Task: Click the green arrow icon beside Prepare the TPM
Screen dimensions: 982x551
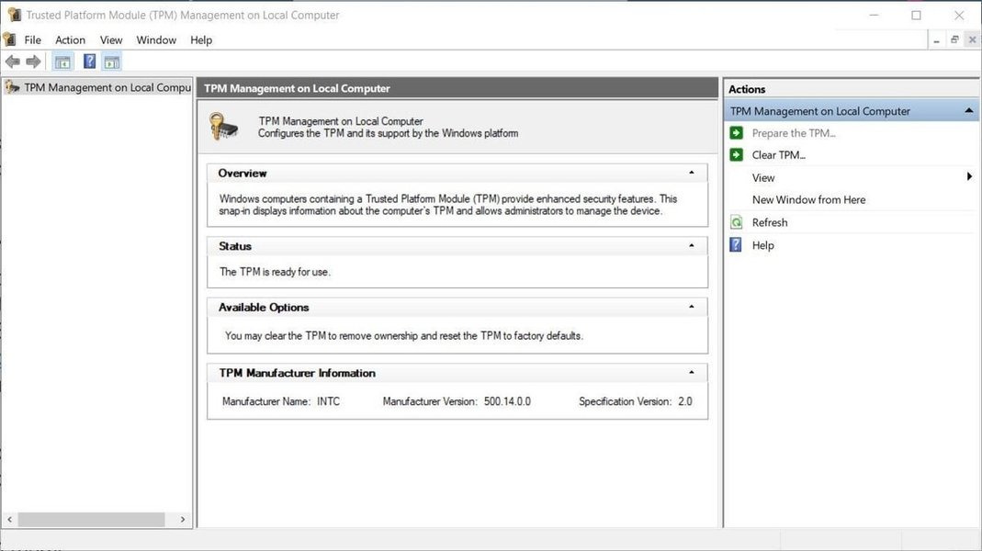Action: tap(735, 132)
